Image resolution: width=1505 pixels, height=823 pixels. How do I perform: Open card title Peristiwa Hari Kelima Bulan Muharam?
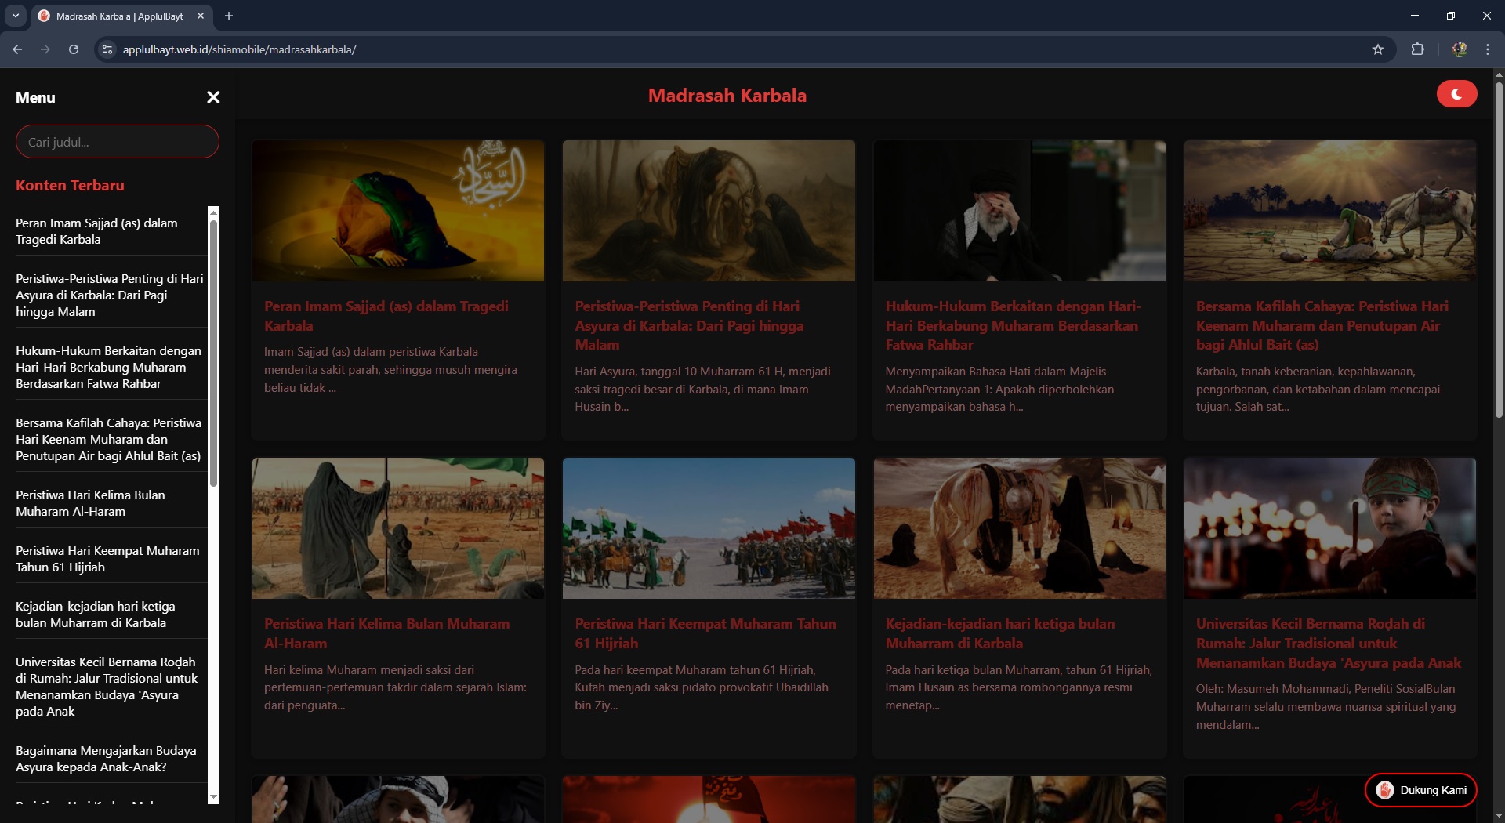coord(387,633)
